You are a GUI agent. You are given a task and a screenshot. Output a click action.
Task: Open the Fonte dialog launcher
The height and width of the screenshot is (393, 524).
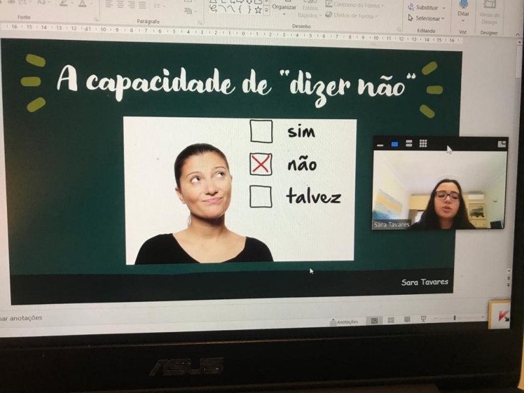(96, 20)
